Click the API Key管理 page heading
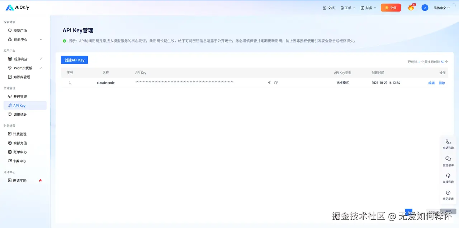459x228 pixels. pos(78,31)
